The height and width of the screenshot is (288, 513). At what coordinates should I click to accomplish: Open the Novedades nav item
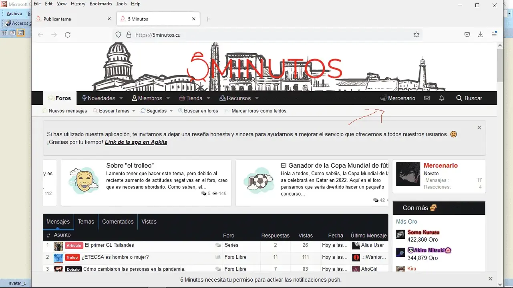(x=99, y=98)
